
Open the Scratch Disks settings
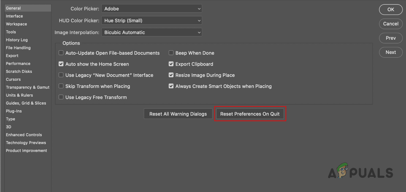[x=19, y=71]
